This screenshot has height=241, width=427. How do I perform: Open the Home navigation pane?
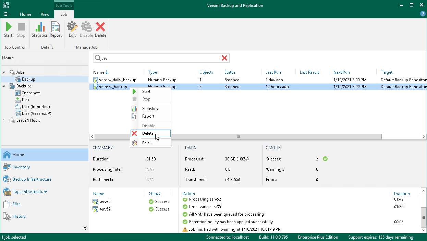[45, 155]
